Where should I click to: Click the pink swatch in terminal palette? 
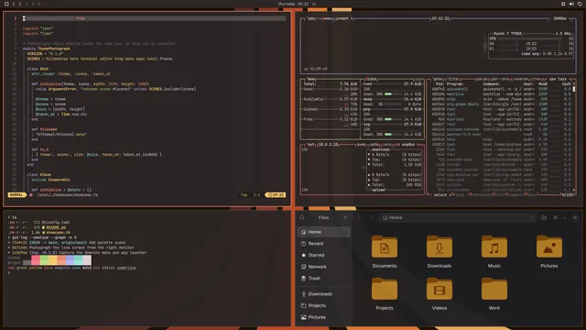pos(36,259)
